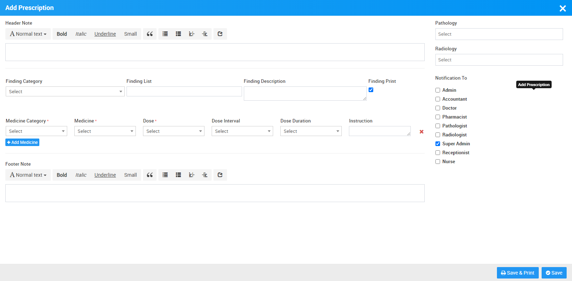Open Medicine select dropdown
This screenshot has height=281, width=572.
(x=105, y=131)
